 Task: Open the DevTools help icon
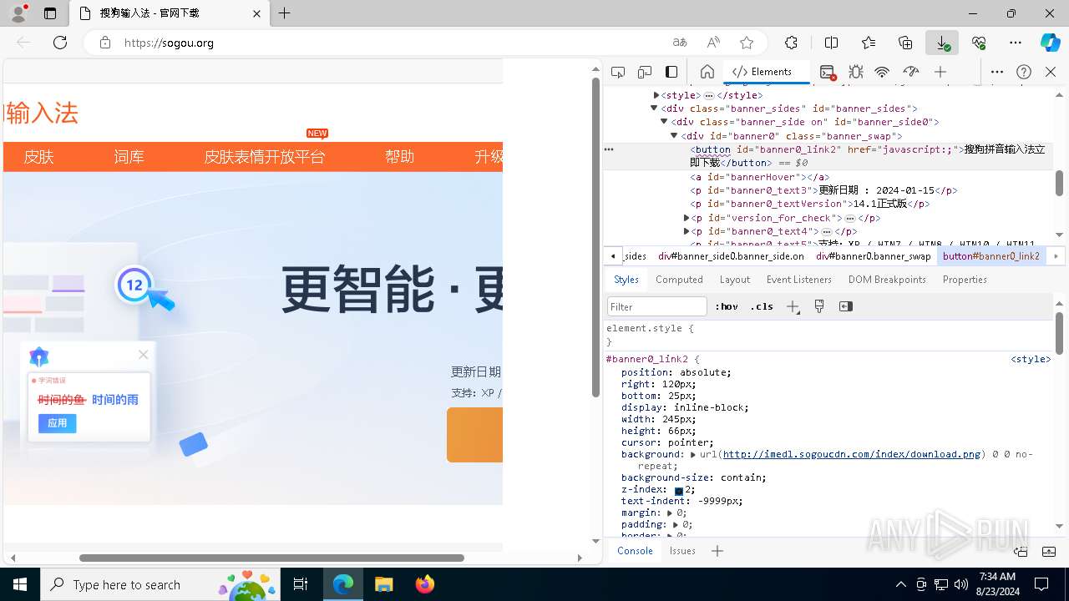[1024, 72]
